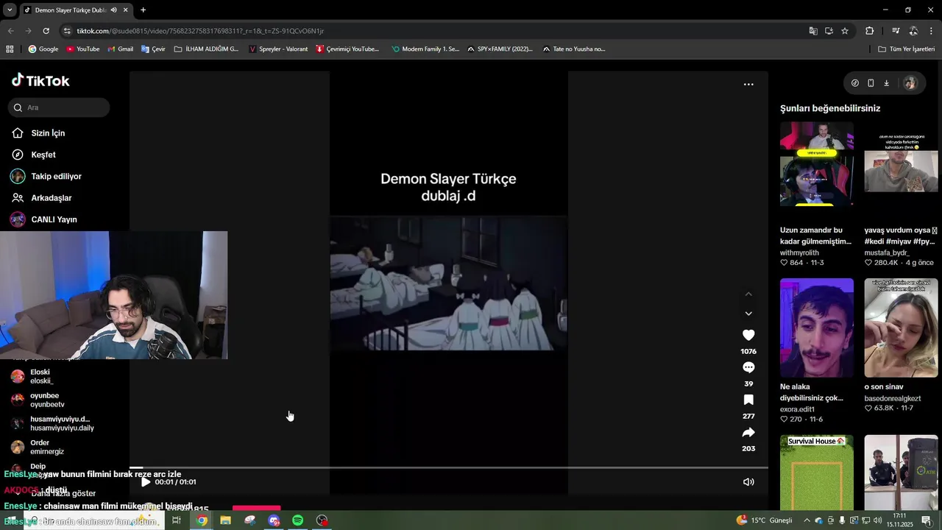Open File Explorer from the taskbar
Image resolution: width=942 pixels, height=530 pixels.
pyautogui.click(x=225, y=520)
